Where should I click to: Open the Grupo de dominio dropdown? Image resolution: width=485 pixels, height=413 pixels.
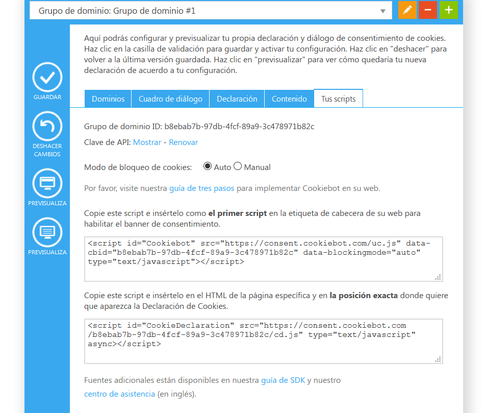(211, 11)
